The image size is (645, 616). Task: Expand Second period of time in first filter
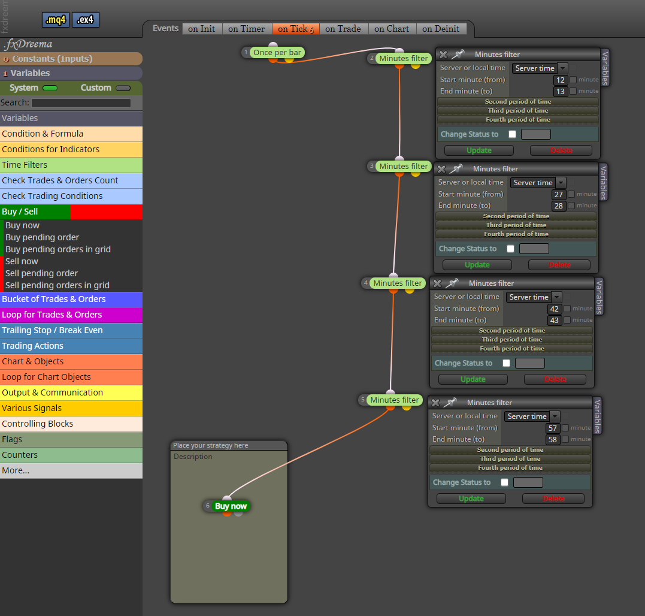pos(518,102)
